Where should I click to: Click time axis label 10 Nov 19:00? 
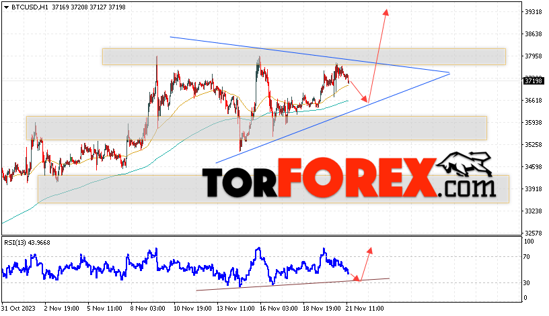coord(192,309)
